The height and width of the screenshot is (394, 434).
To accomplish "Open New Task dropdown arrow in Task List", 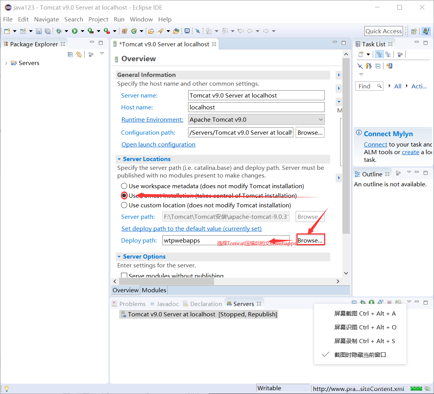I will pyautogui.click(x=368, y=54).
